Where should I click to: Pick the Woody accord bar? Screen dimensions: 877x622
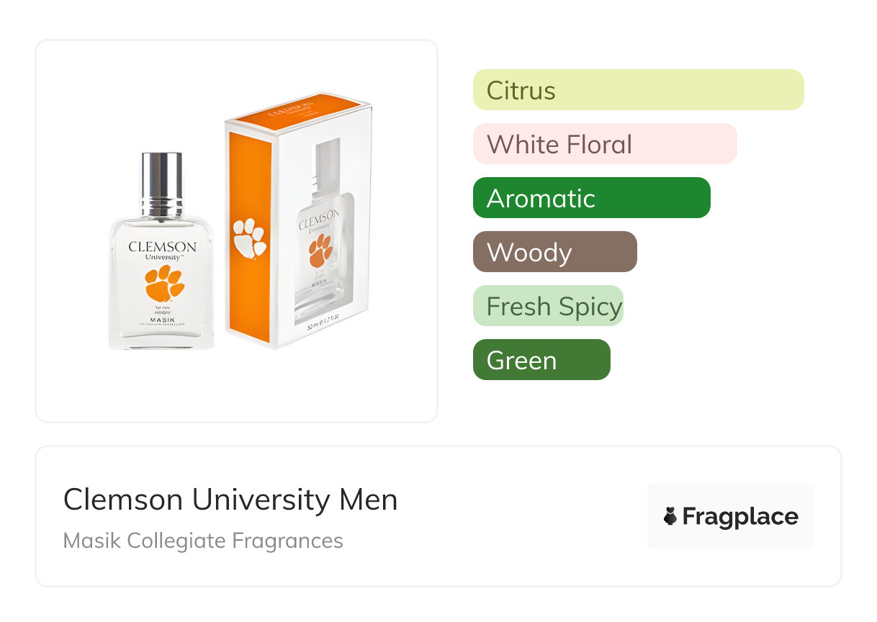coord(554,252)
